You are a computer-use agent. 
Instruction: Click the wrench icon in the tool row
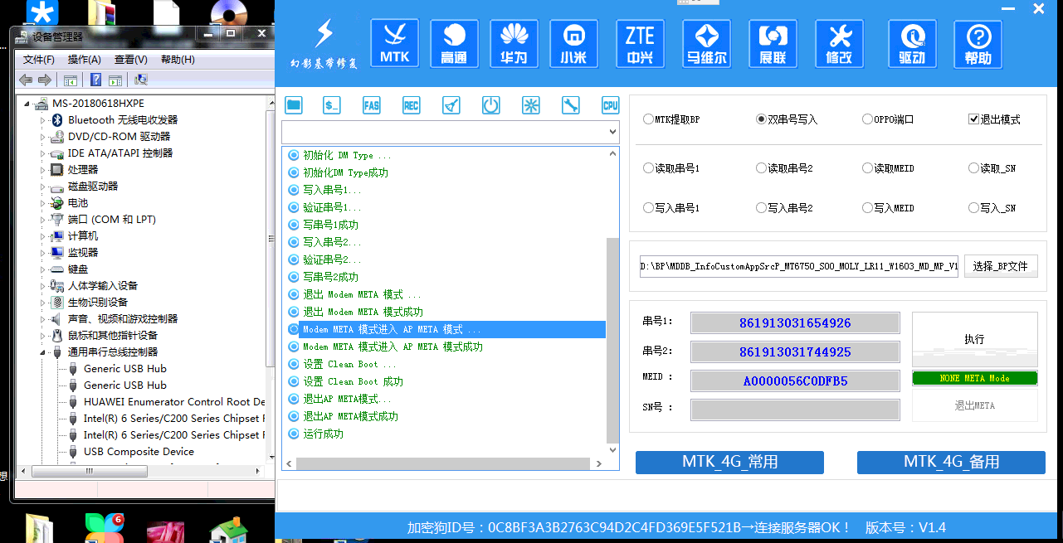pyautogui.click(x=570, y=105)
